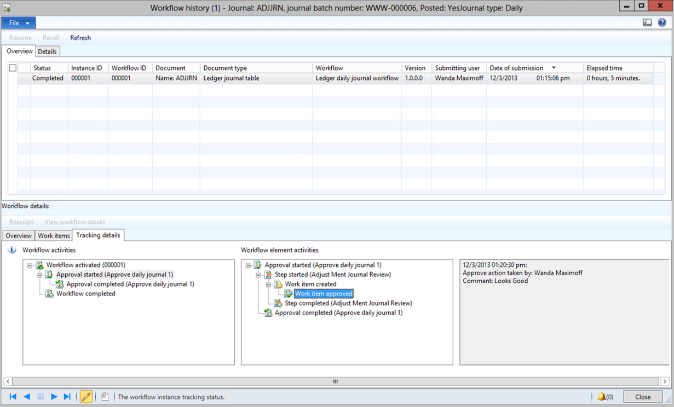Go to next record arrow

click(54, 397)
